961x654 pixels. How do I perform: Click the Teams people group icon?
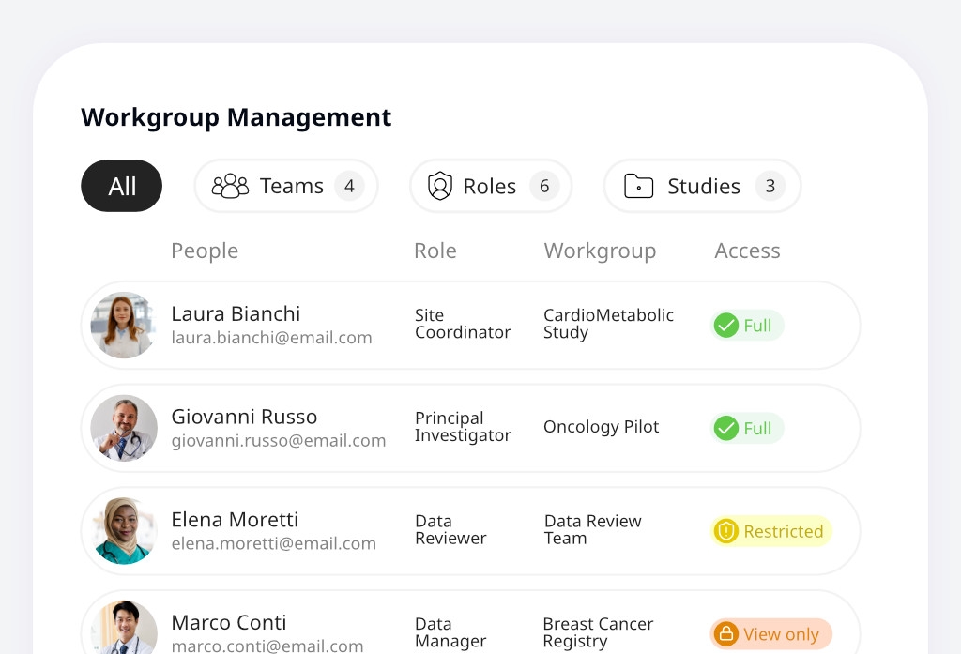point(230,186)
